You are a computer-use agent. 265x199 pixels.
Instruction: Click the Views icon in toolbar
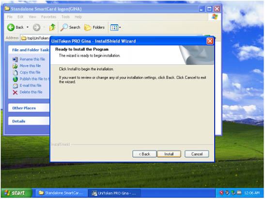(114, 28)
